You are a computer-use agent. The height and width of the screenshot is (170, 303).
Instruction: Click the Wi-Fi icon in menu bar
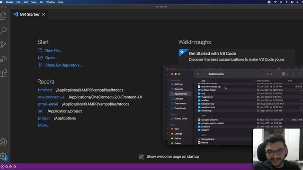276,2
